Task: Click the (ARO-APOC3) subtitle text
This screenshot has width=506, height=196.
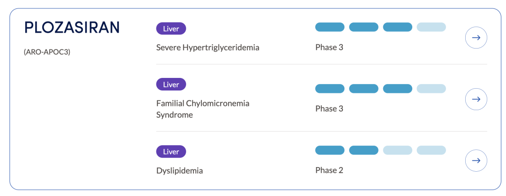Action: [47, 52]
